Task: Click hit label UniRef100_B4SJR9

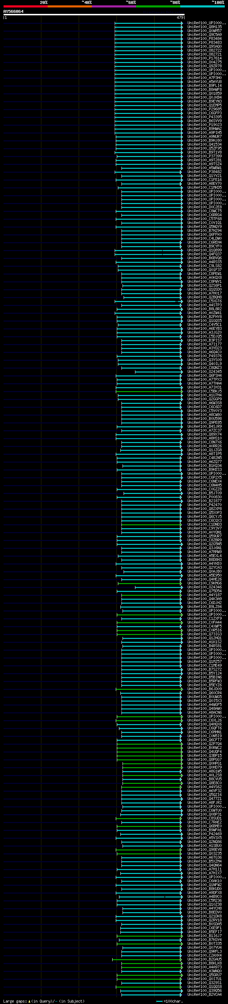Action: point(204,426)
